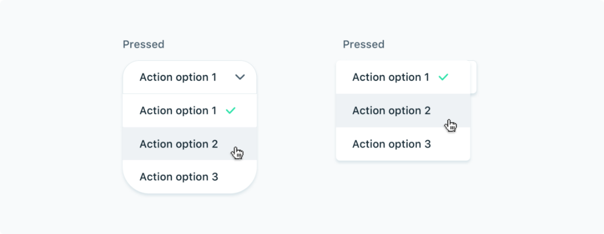The image size is (604, 234).
Task: Click the partially hidden button behind the right menu
Action: pyautogui.click(x=473, y=77)
